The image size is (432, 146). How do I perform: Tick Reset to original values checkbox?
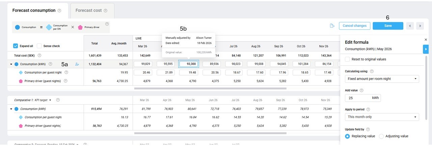click(347, 59)
